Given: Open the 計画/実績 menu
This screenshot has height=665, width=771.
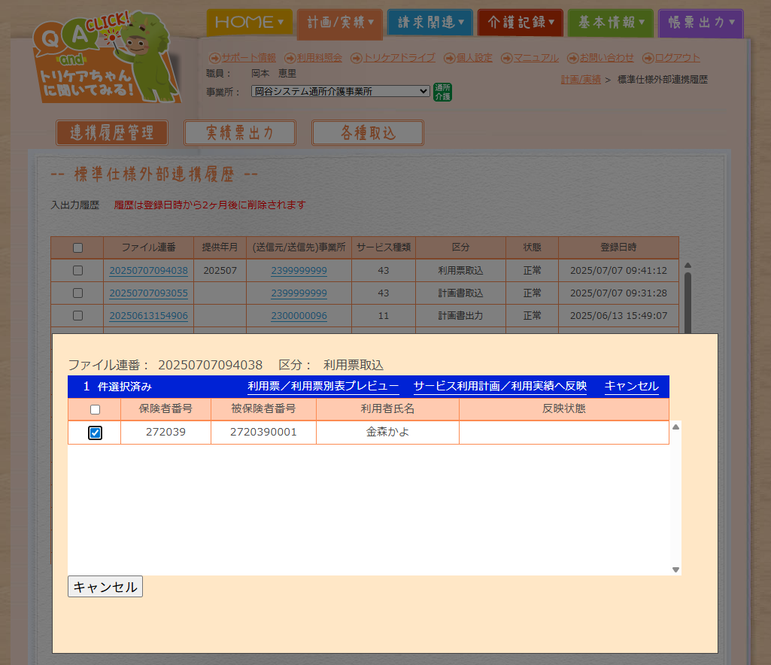Looking at the screenshot, I should click(340, 23).
